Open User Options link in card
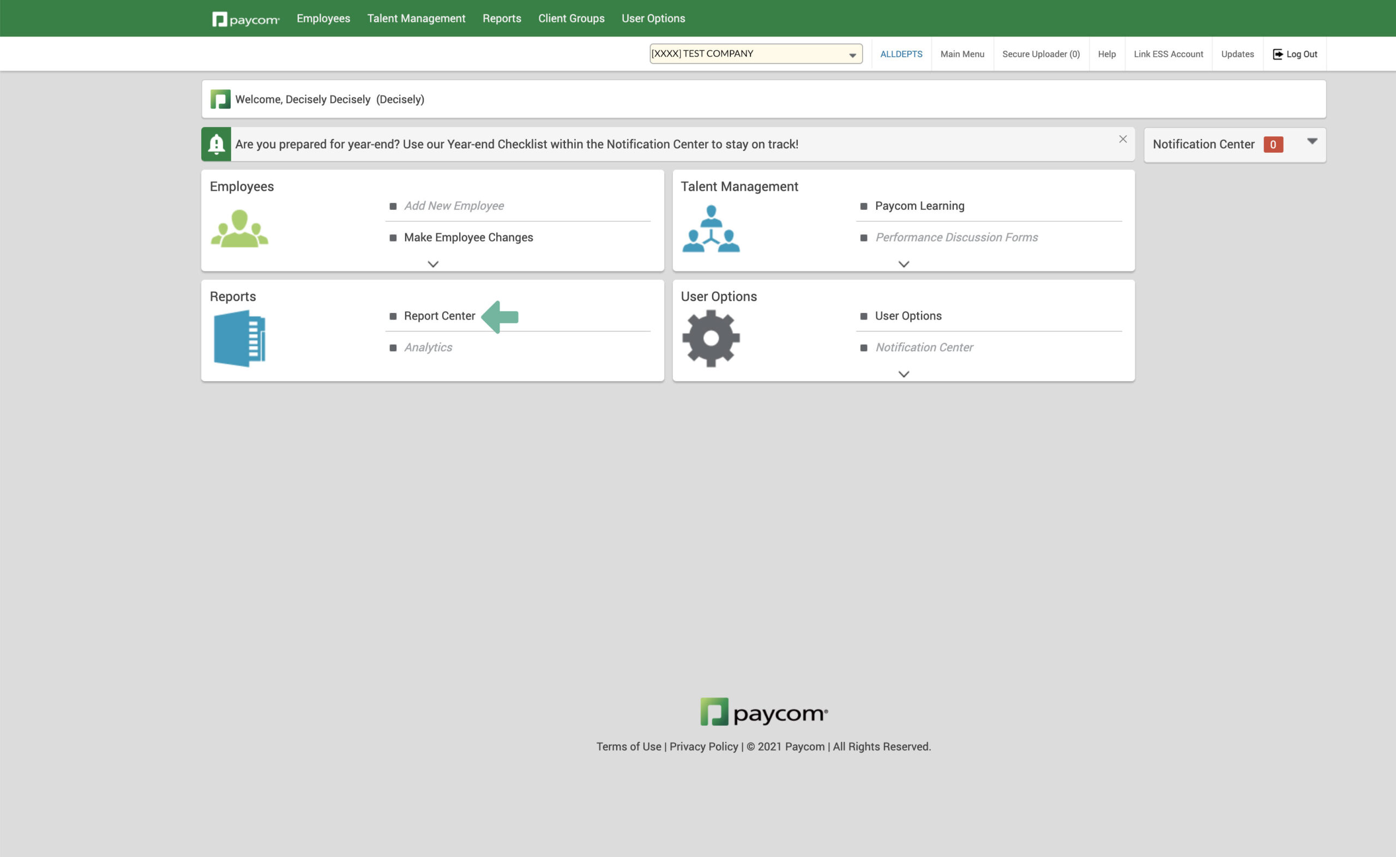 click(908, 316)
